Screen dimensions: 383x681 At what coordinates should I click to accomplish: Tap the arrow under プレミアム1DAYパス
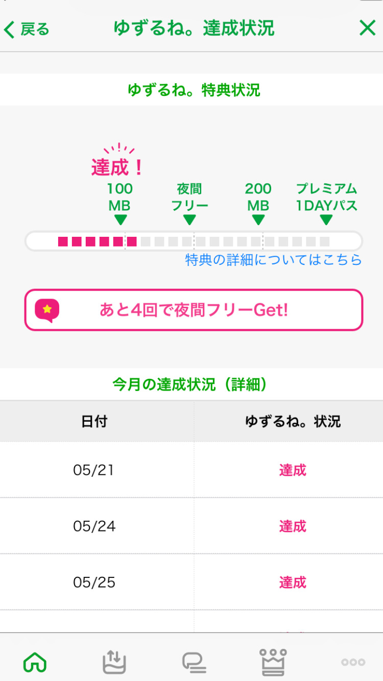pyautogui.click(x=326, y=220)
